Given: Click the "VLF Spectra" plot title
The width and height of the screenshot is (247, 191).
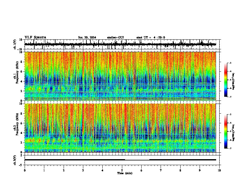Looking at the screenshot, I should tap(35, 37).
